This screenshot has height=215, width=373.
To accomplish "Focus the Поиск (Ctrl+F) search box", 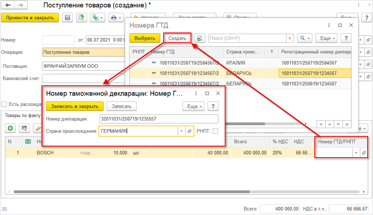I will (247, 38).
